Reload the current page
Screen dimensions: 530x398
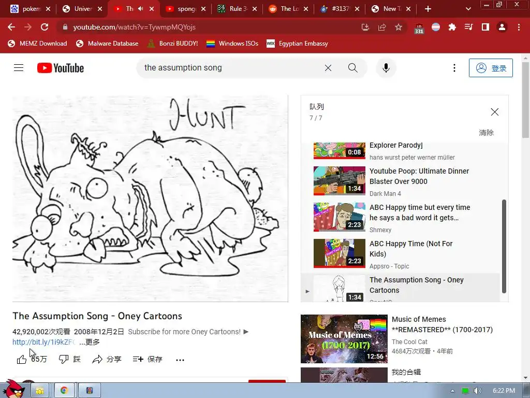pos(45,27)
